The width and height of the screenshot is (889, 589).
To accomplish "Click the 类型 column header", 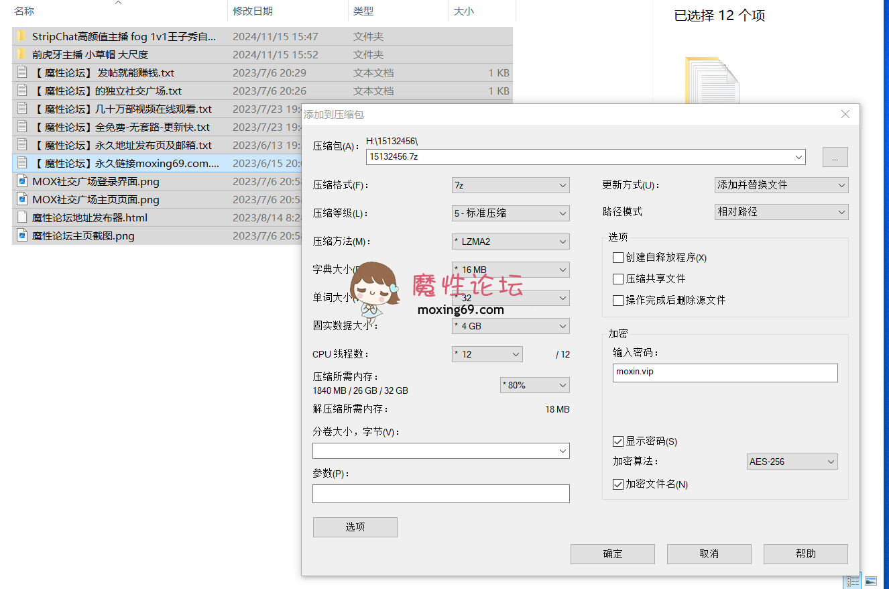I will (x=363, y=11).
